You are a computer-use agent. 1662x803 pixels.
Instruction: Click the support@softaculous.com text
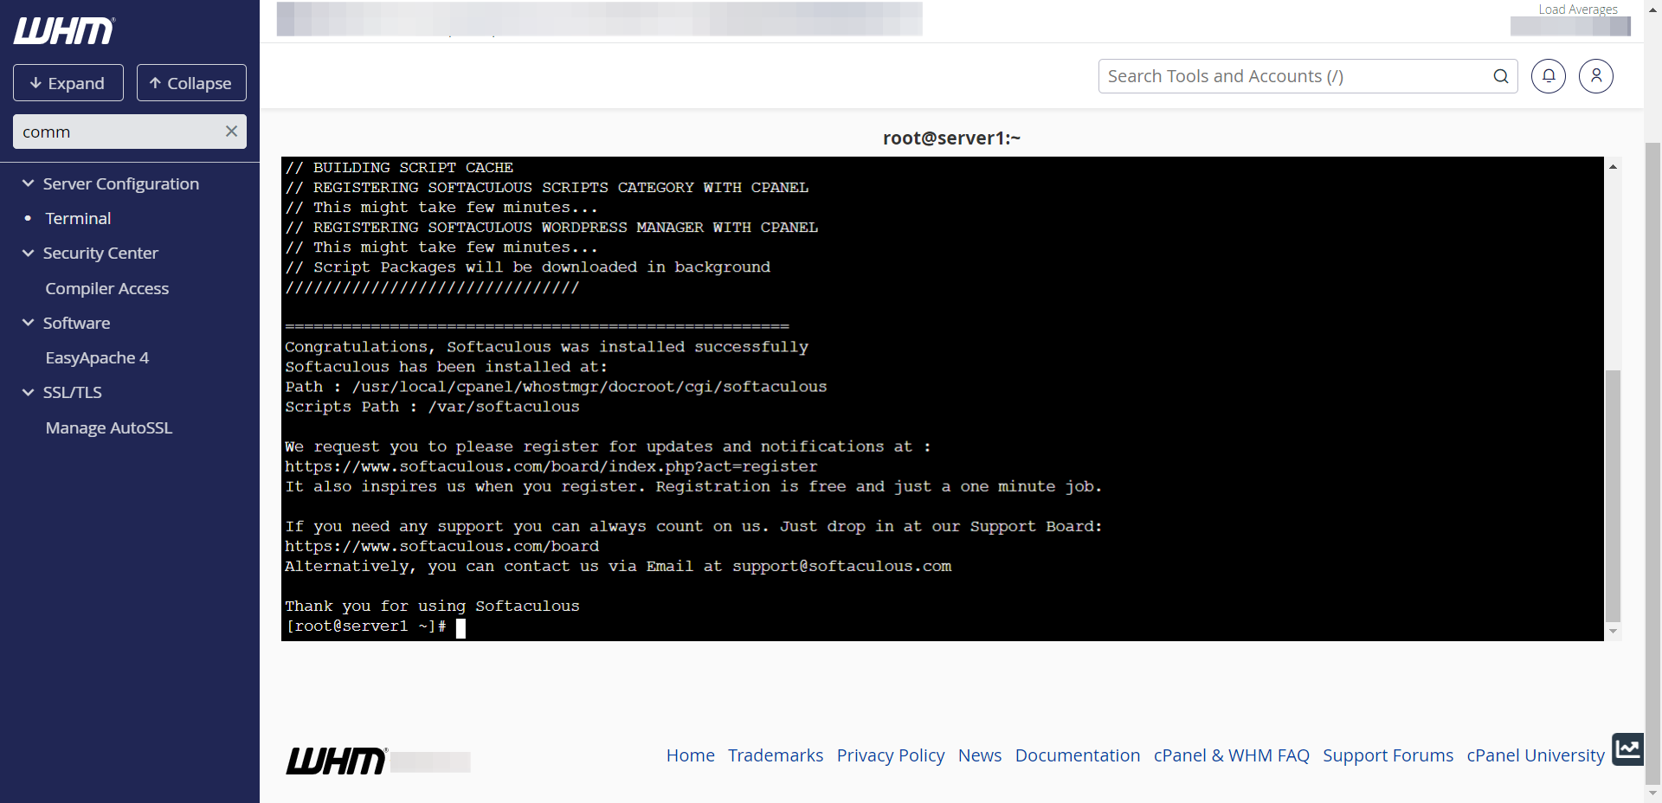842,567
